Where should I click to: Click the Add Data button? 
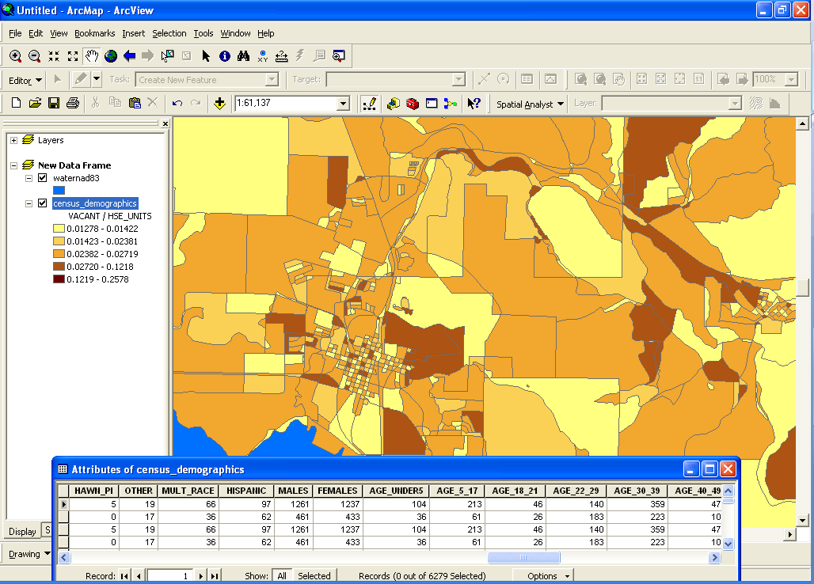(x=219, y=103)
